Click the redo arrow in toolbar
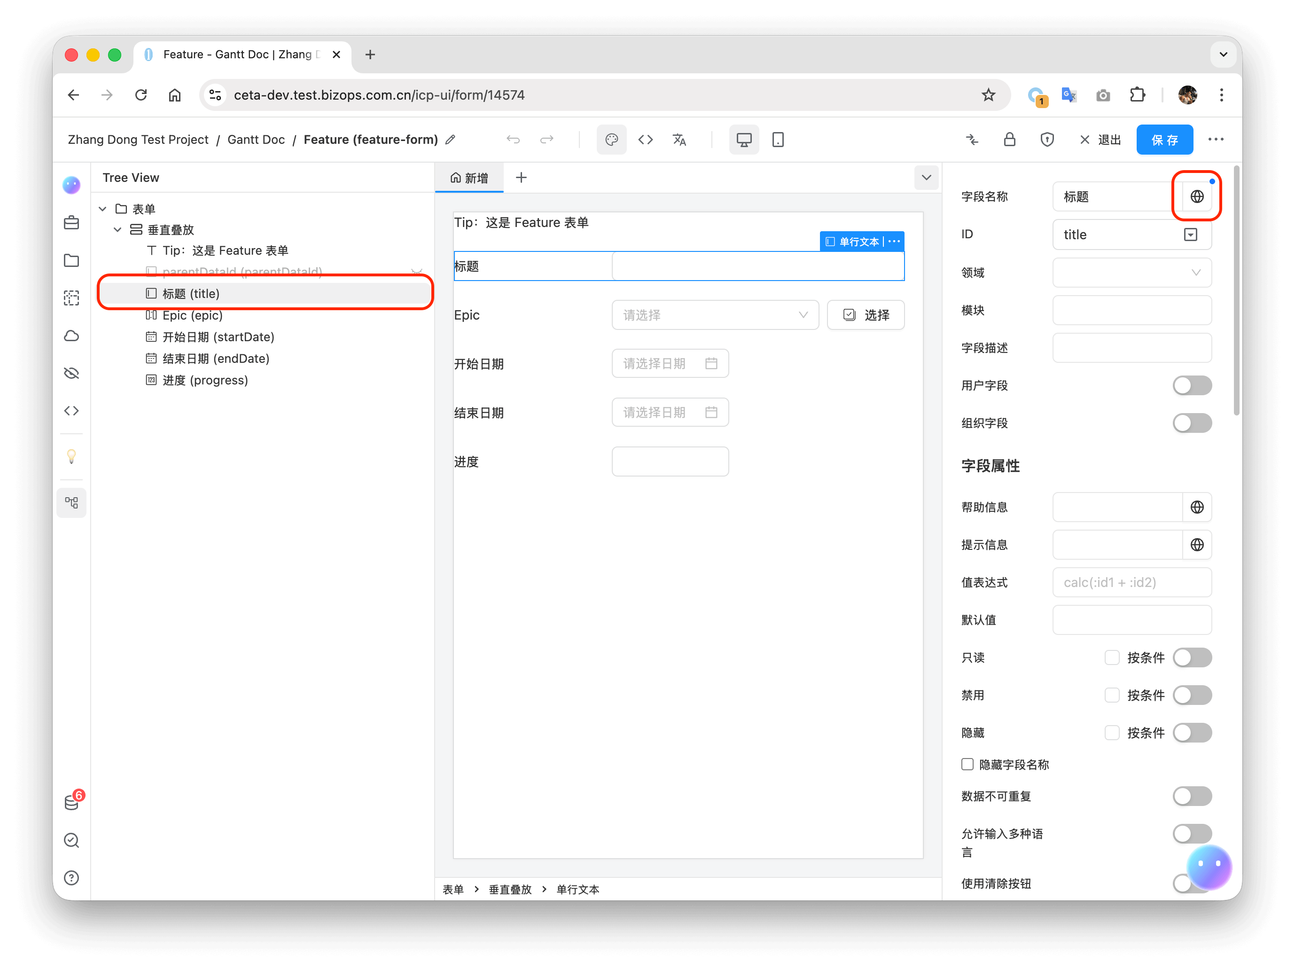1295x970 pixels. click(x=547, y=139)
